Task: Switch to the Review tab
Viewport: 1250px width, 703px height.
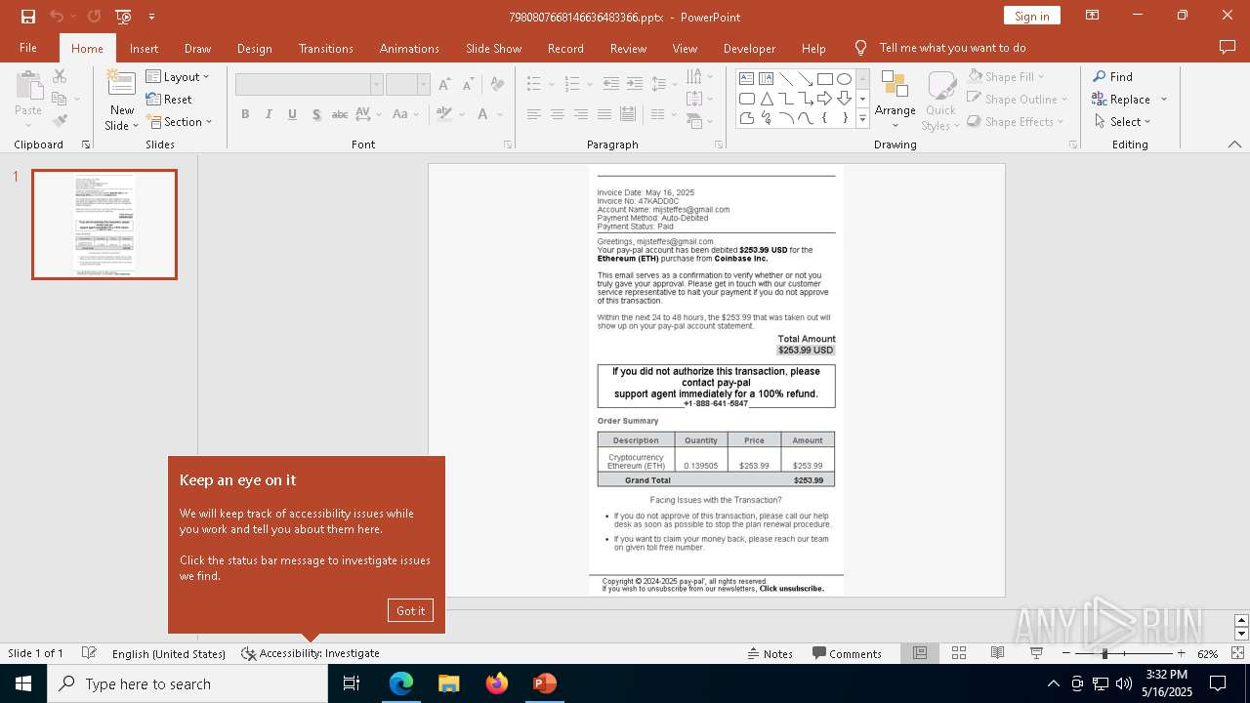Action: coord(628,48)
